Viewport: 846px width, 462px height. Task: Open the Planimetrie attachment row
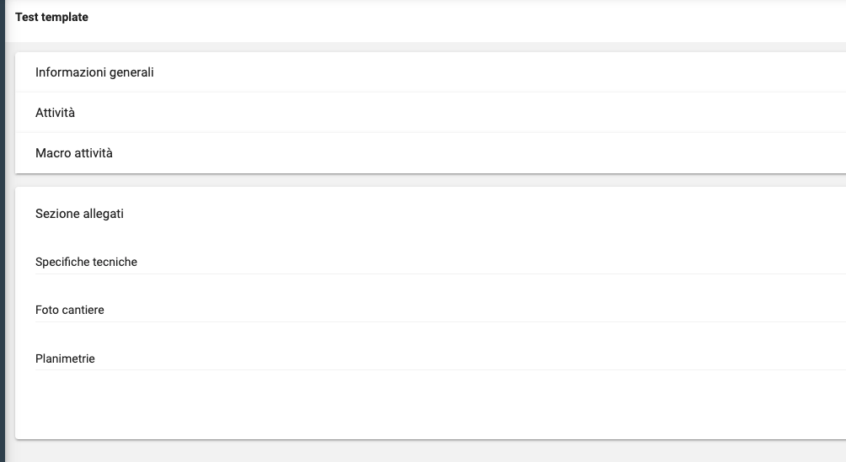pyautogui.click(x=65, y=358)
